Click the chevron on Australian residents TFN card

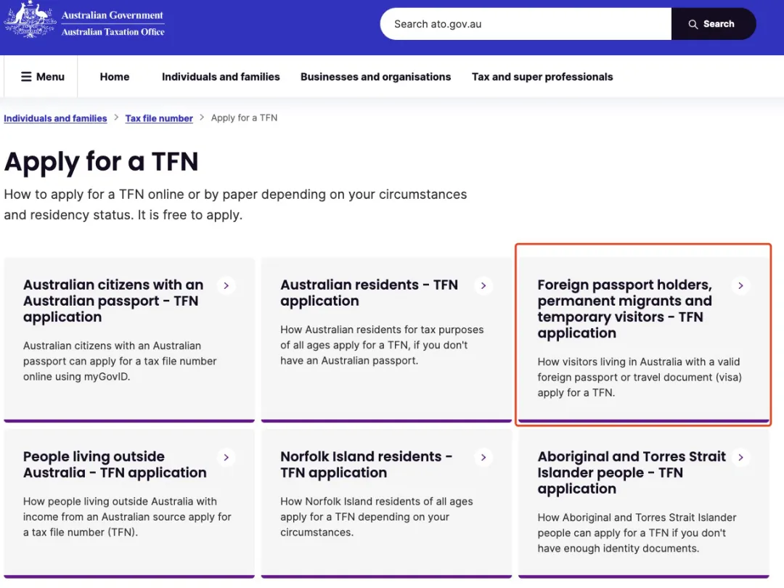click(483, 285)
